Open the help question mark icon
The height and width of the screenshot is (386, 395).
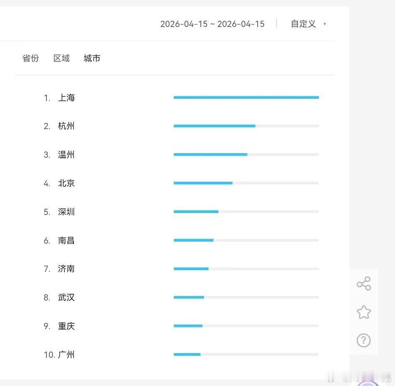click(x=364, y=340)
